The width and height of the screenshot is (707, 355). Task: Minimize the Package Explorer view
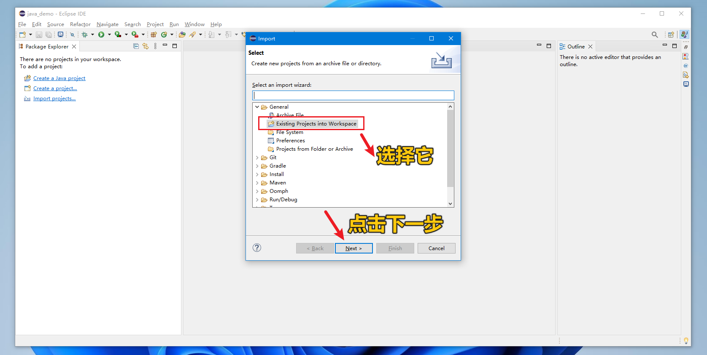point(165,45)
